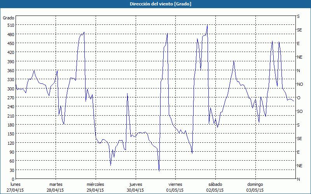Image resolution: width=311 pixels, height=194 pixels.
Task: Select the "martes 28/04/15" date label
Action: point(56,187)
